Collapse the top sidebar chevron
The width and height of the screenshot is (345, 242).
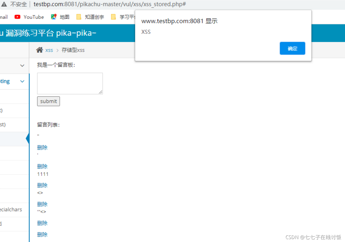tap(22, 65)
